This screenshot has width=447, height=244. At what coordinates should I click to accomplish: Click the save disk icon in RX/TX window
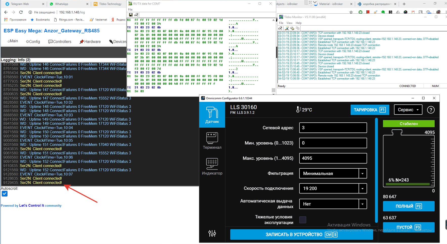(131, 15)
